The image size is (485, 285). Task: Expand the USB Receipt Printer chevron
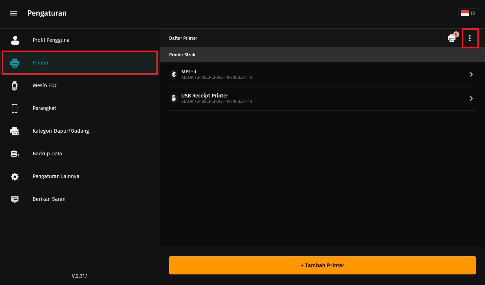471,98
